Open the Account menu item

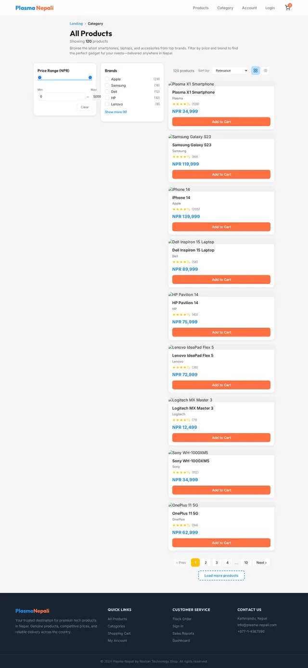click(249, 8)
